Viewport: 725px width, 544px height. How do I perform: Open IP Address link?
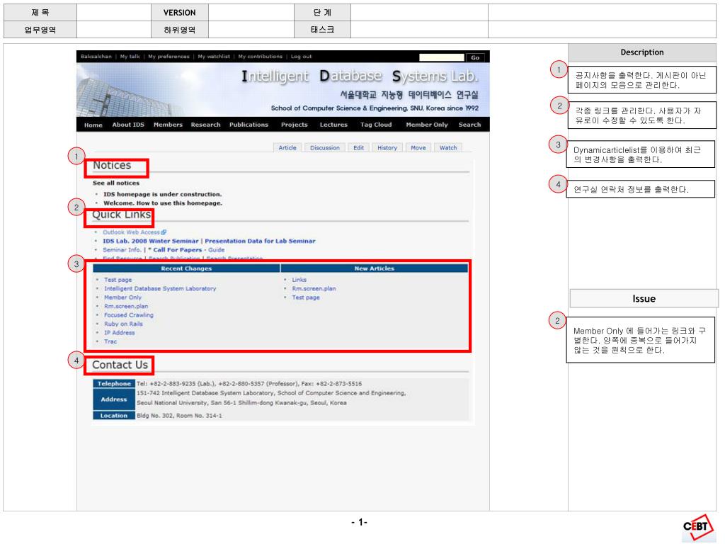[119, 333]
